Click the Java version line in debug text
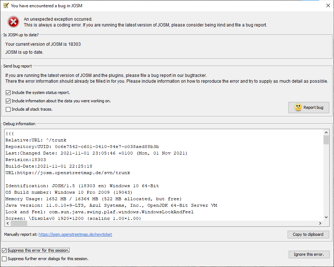This screenshot has height=267, width=334. [x=111, y=205]
